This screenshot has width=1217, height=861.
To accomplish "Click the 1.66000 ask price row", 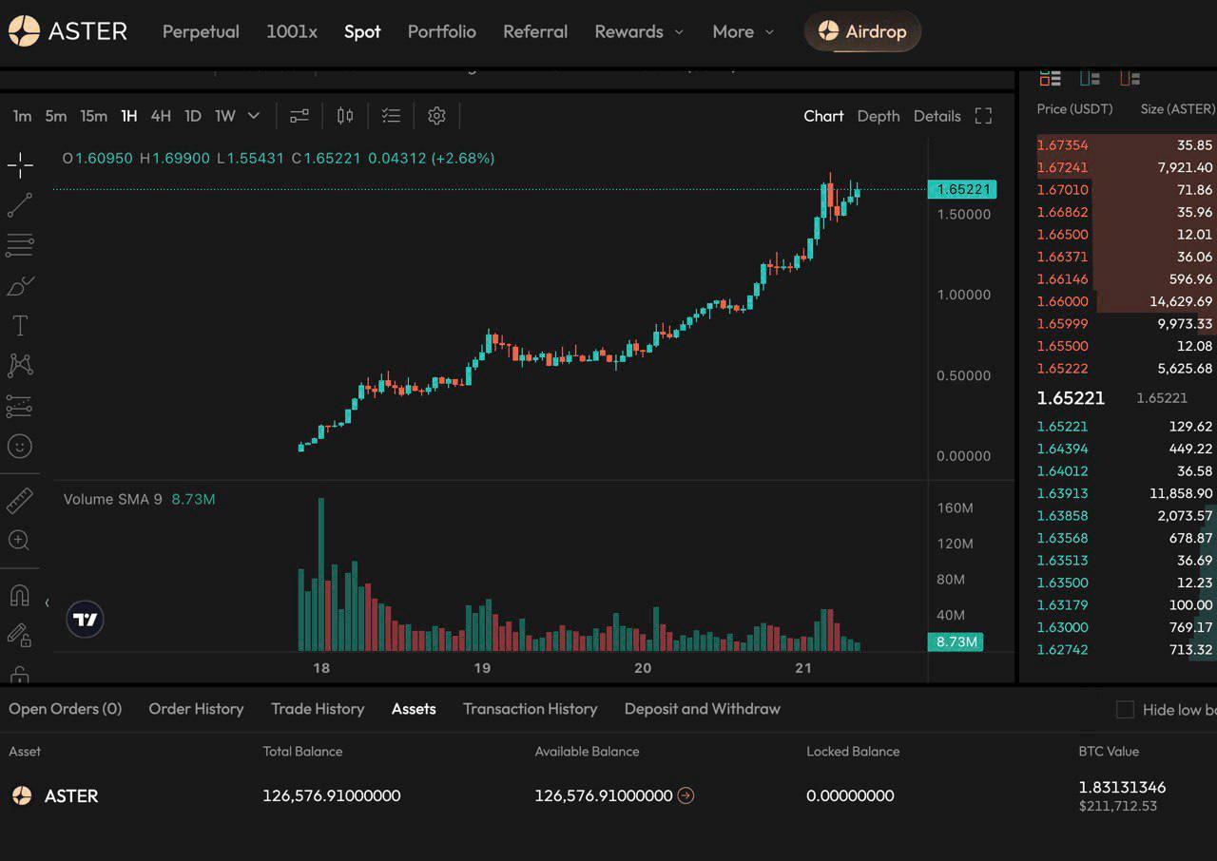I will pos(1125,301).
